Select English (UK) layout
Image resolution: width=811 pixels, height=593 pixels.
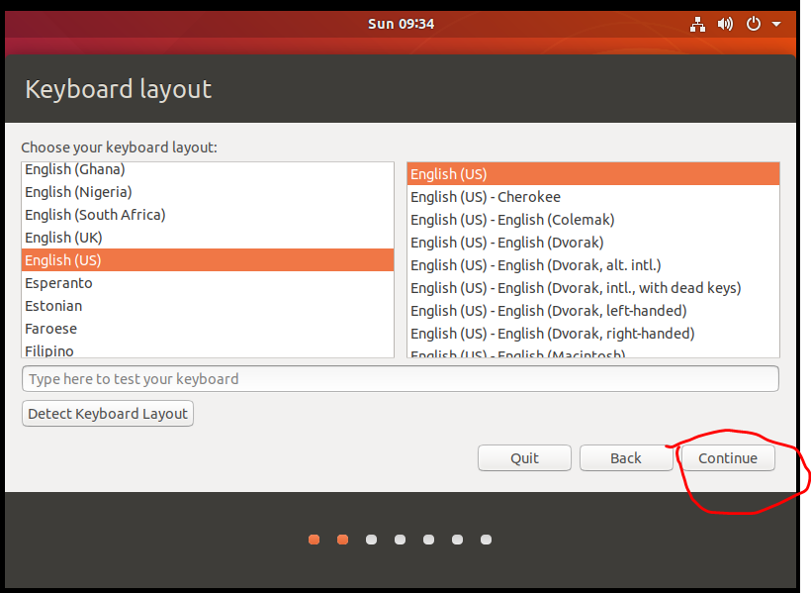coord(208,238)
